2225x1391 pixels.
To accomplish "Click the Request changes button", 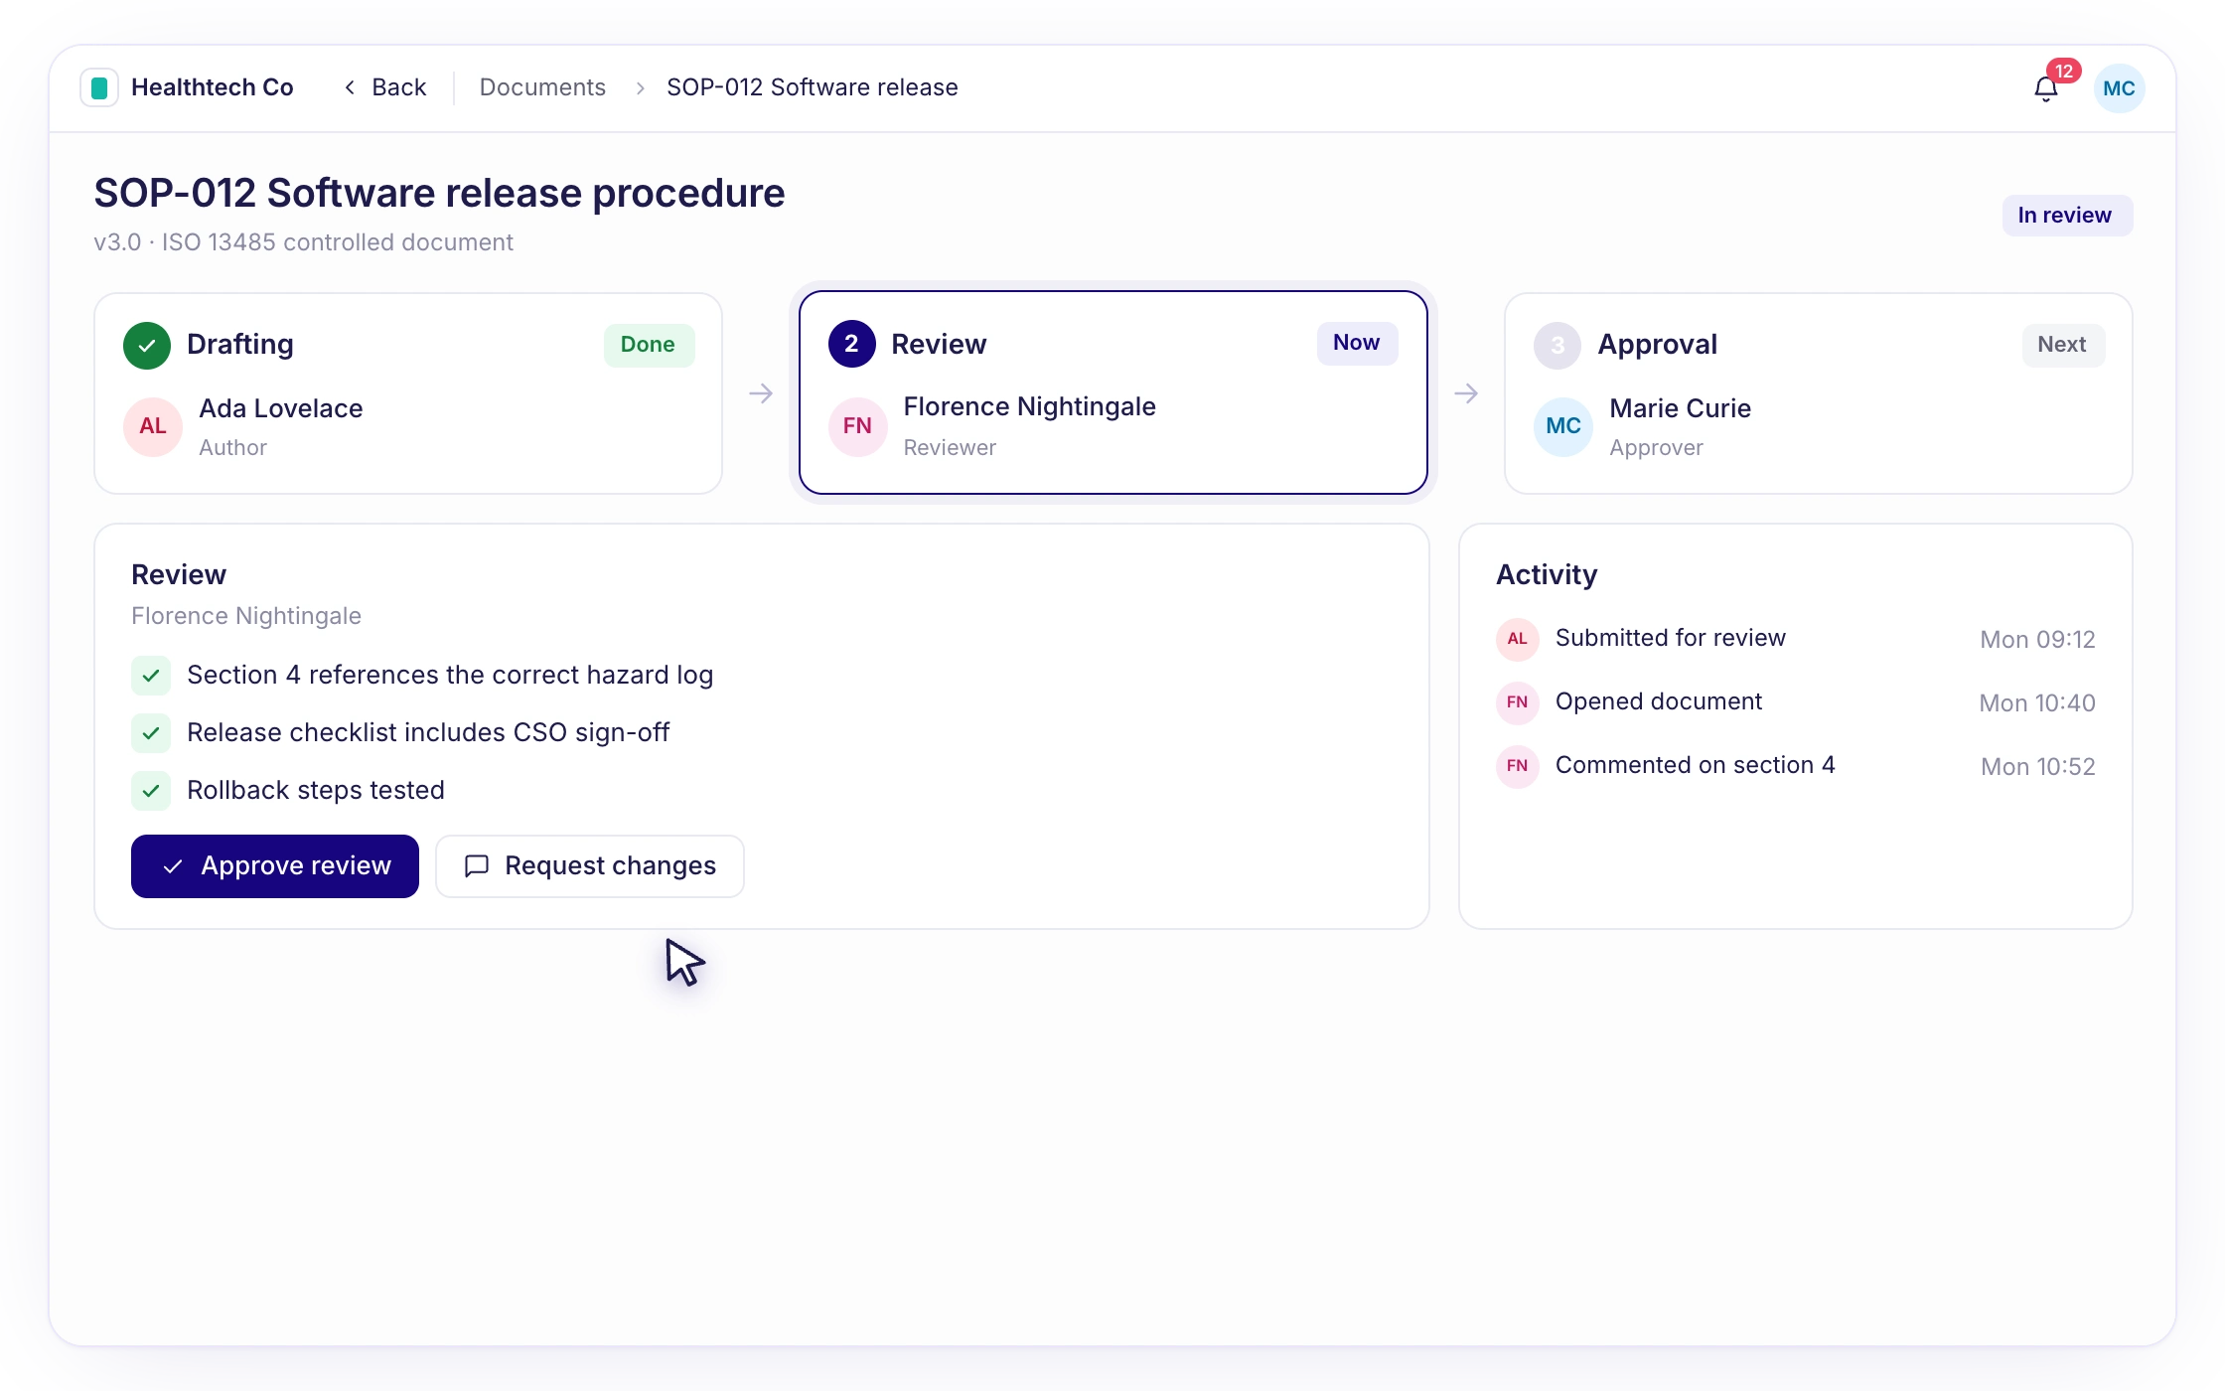I will tap(590, 866).
